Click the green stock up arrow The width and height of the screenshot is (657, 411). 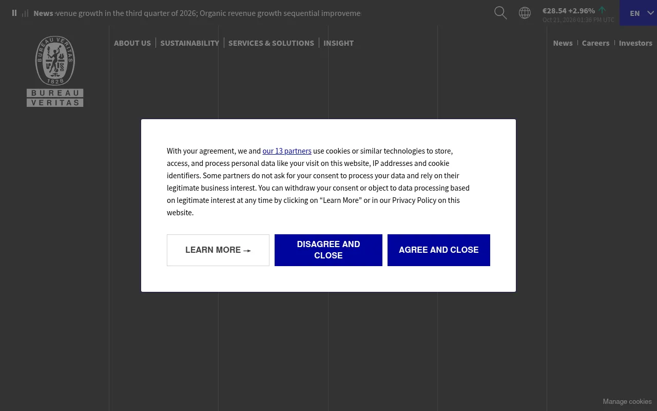coord(602,10)
